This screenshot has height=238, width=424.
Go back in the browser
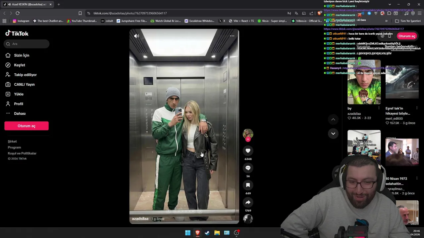coord(4,13)
